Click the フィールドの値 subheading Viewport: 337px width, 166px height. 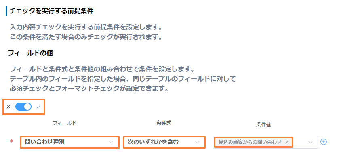pyautogui.click(x=31, y=53)
